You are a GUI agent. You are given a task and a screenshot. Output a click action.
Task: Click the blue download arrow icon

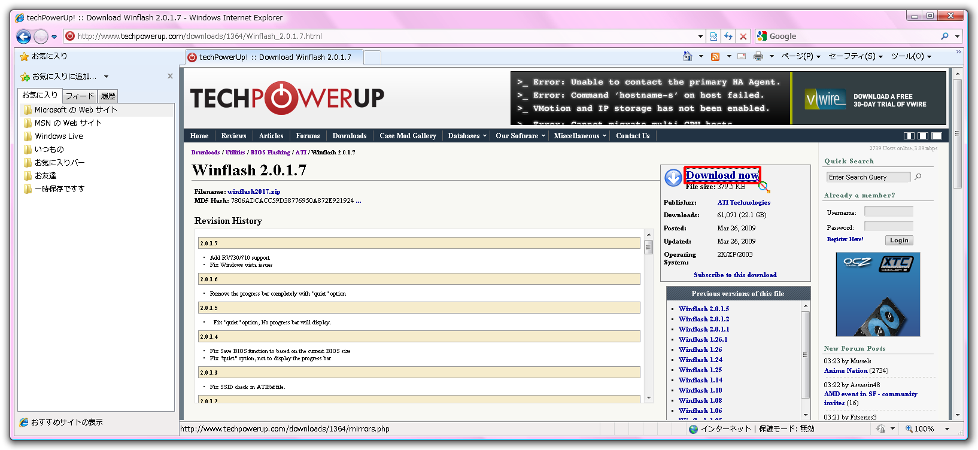tap(673, 177)
